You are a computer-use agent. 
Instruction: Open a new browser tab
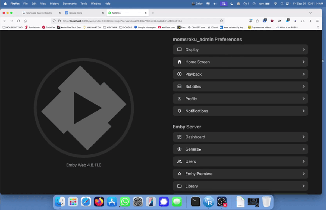153,13
